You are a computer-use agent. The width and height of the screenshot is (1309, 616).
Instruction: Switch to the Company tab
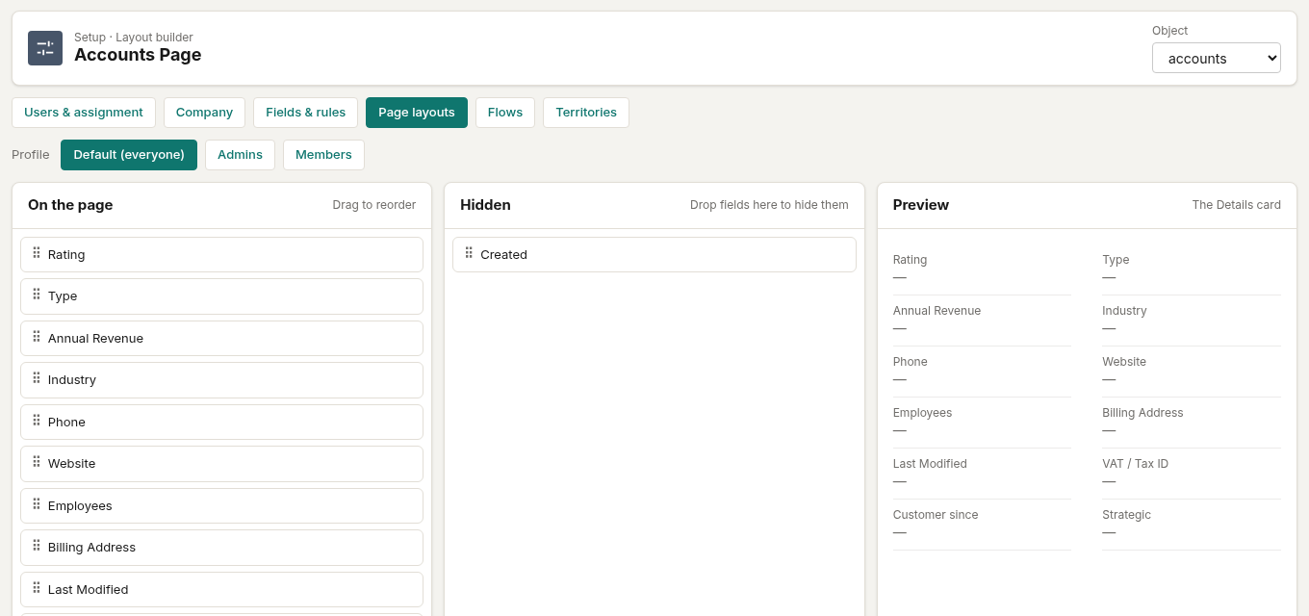204,113
